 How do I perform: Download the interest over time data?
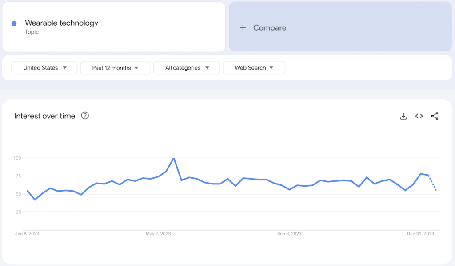tap(403, 116)
